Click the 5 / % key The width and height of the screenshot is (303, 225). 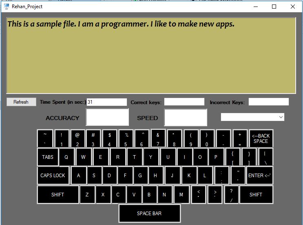tap(126, 138)
